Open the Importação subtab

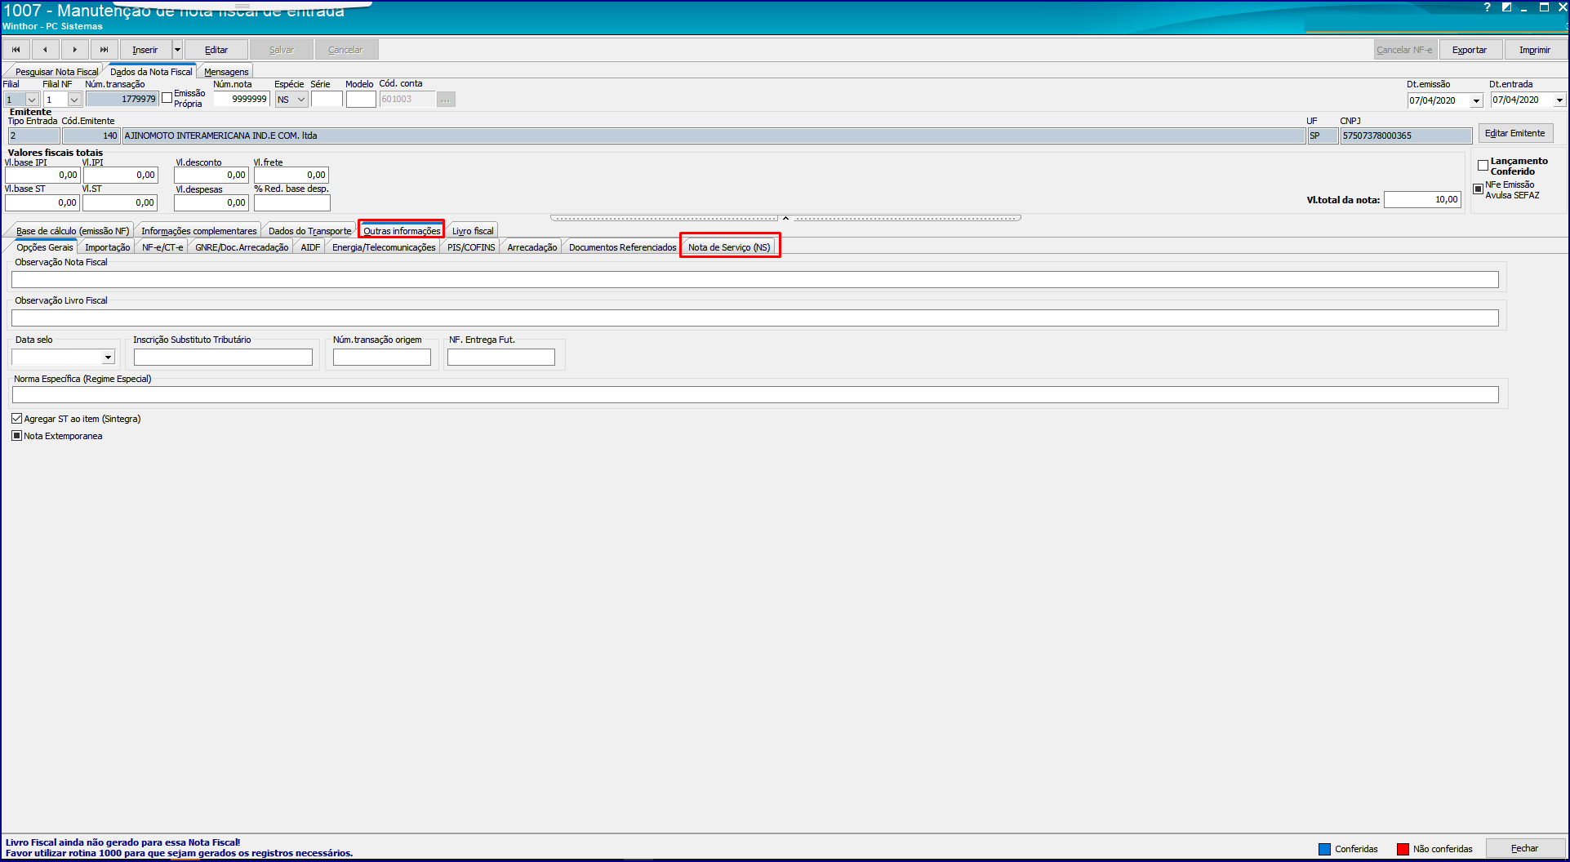click(107, 247)
